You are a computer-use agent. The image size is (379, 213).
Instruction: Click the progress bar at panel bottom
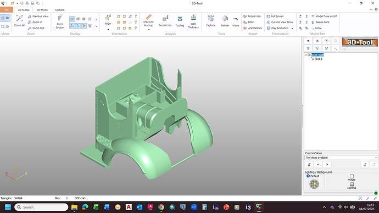click(x=339, y=193)
